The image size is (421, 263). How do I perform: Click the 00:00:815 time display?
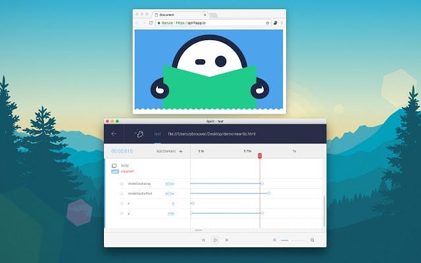pos(122,151)
